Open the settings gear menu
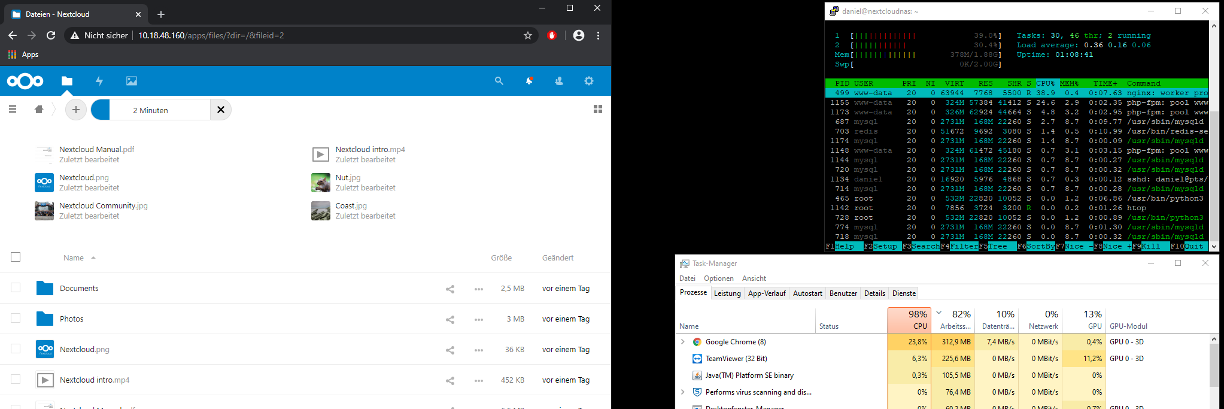This screenshot has width=1224, height=409. [x=589, y=81]
